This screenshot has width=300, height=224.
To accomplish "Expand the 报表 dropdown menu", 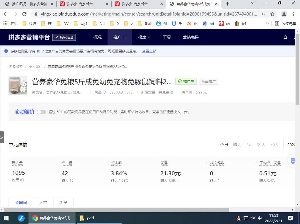I will click(144, 37).
